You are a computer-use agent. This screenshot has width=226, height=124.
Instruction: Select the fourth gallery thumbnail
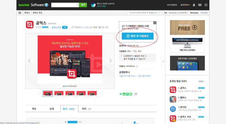click(81, 94)
